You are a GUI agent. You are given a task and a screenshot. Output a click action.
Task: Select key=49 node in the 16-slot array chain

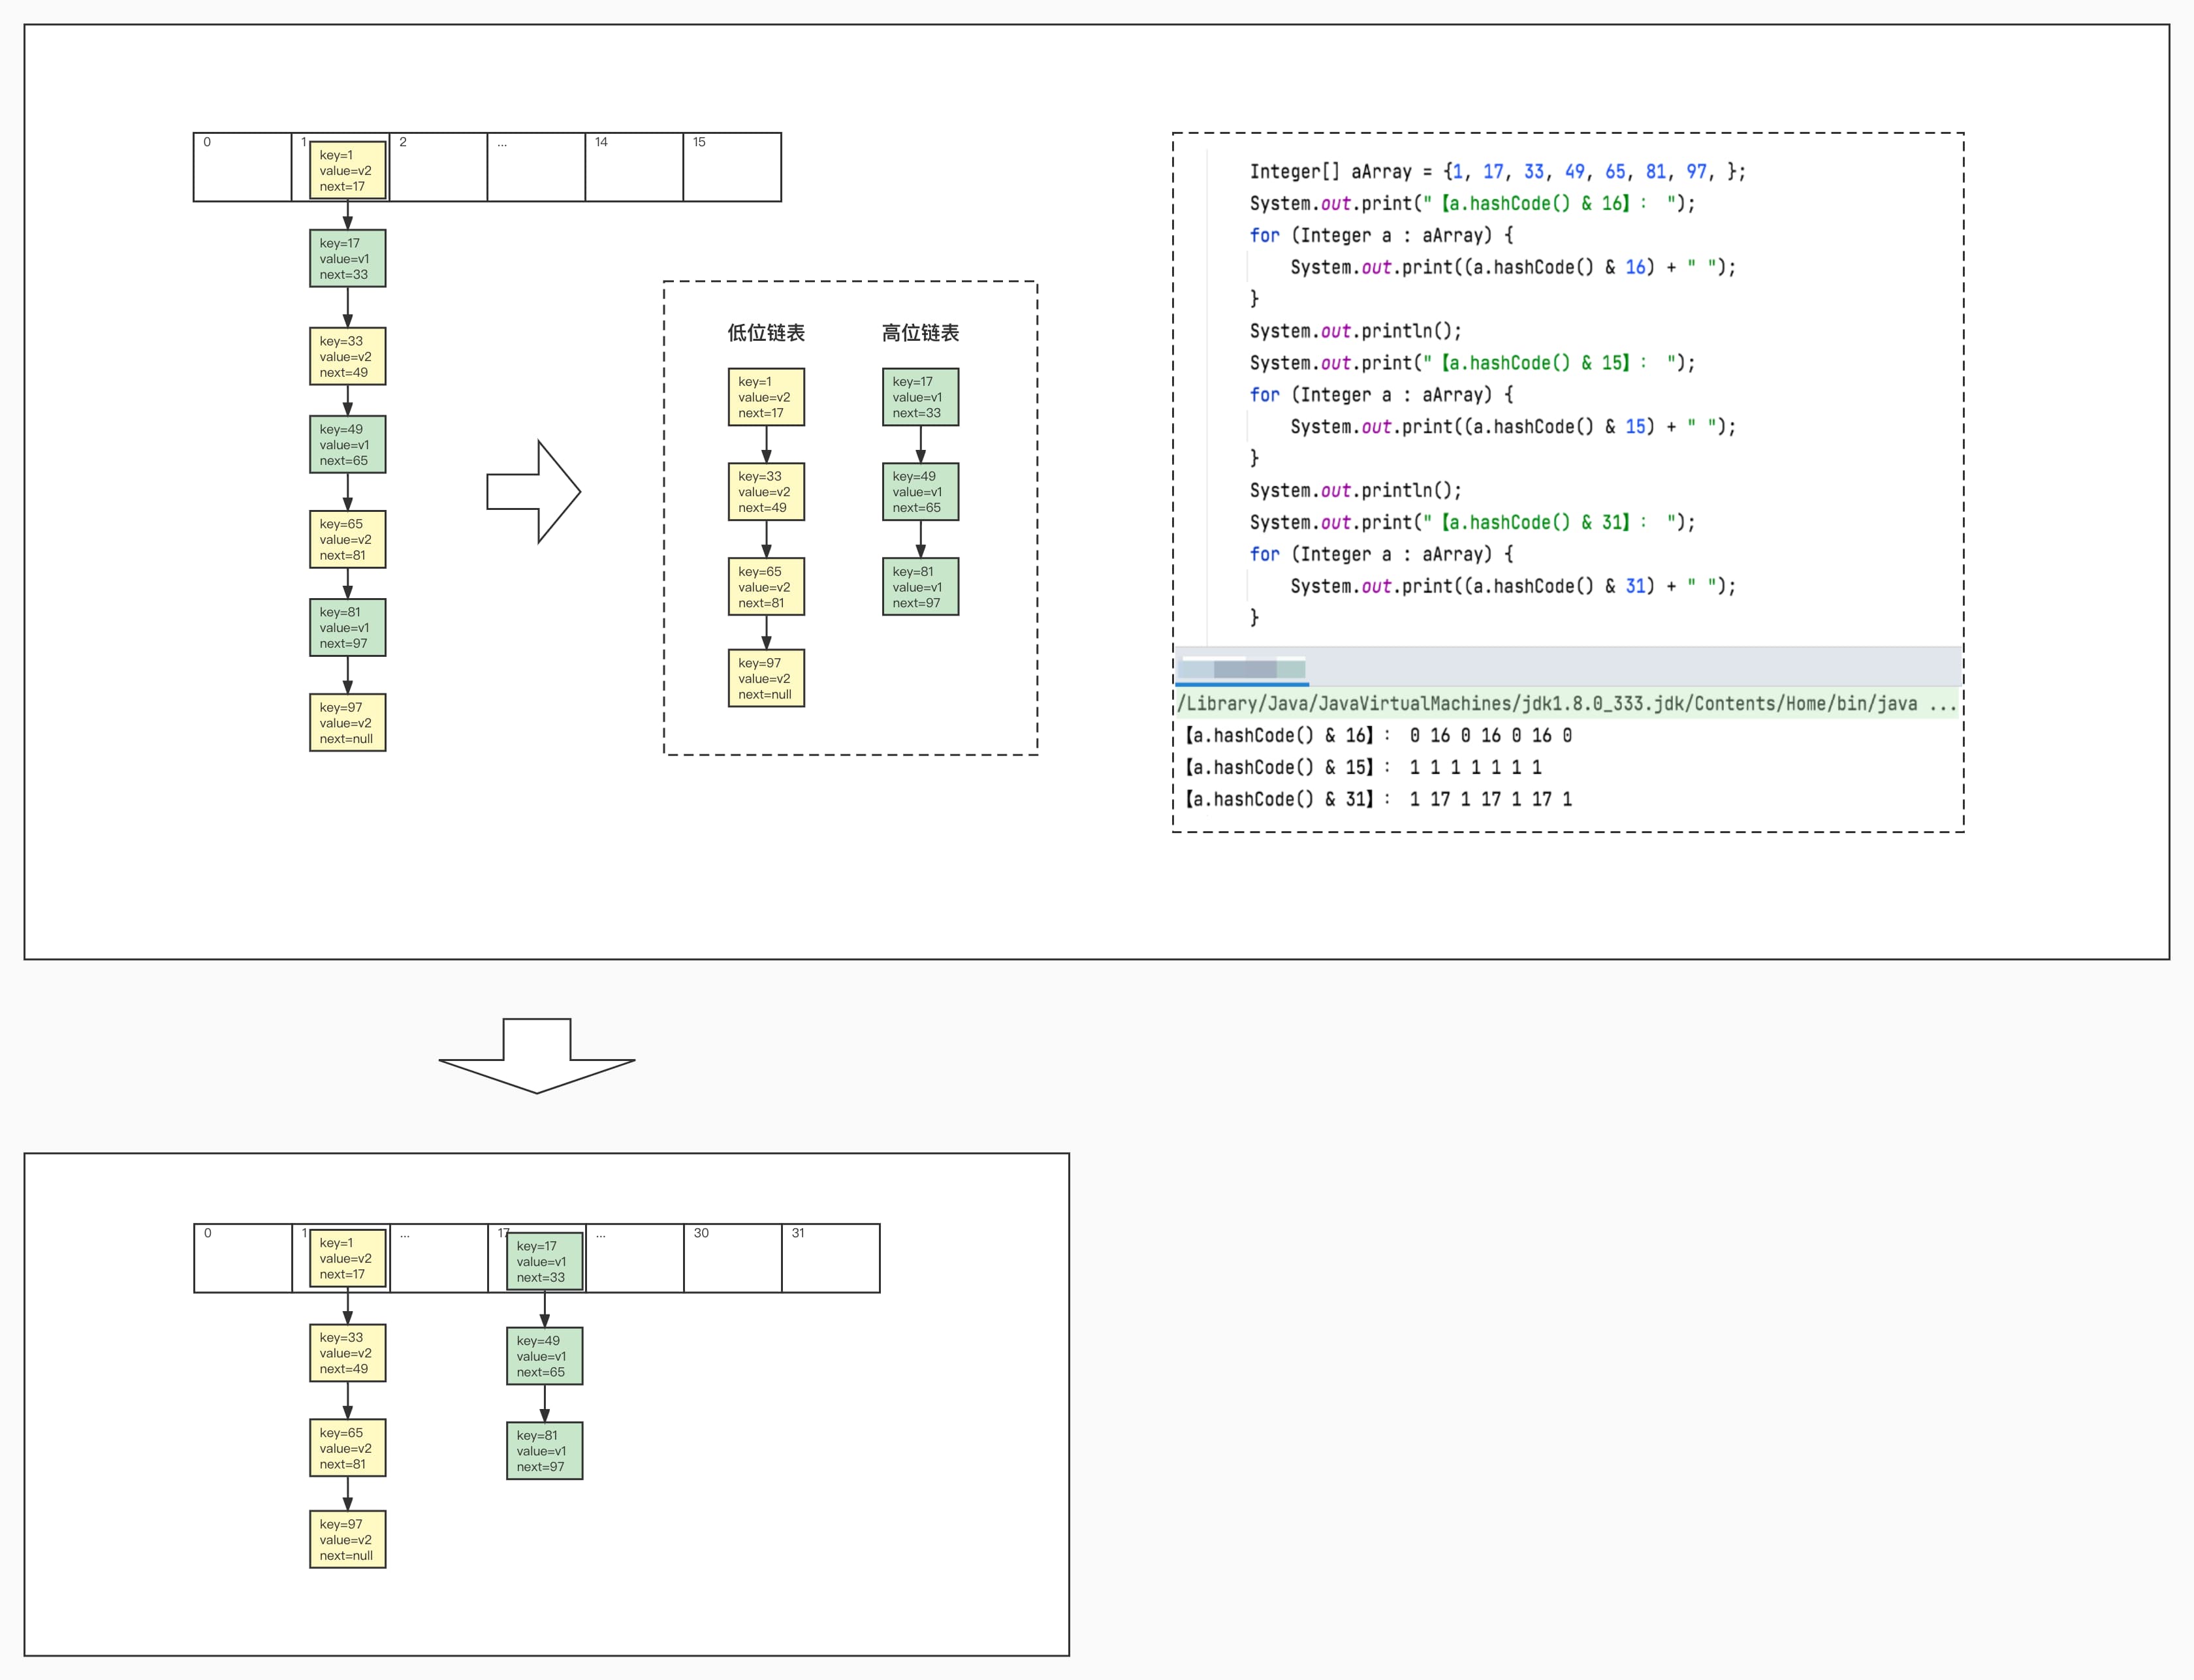347,445
